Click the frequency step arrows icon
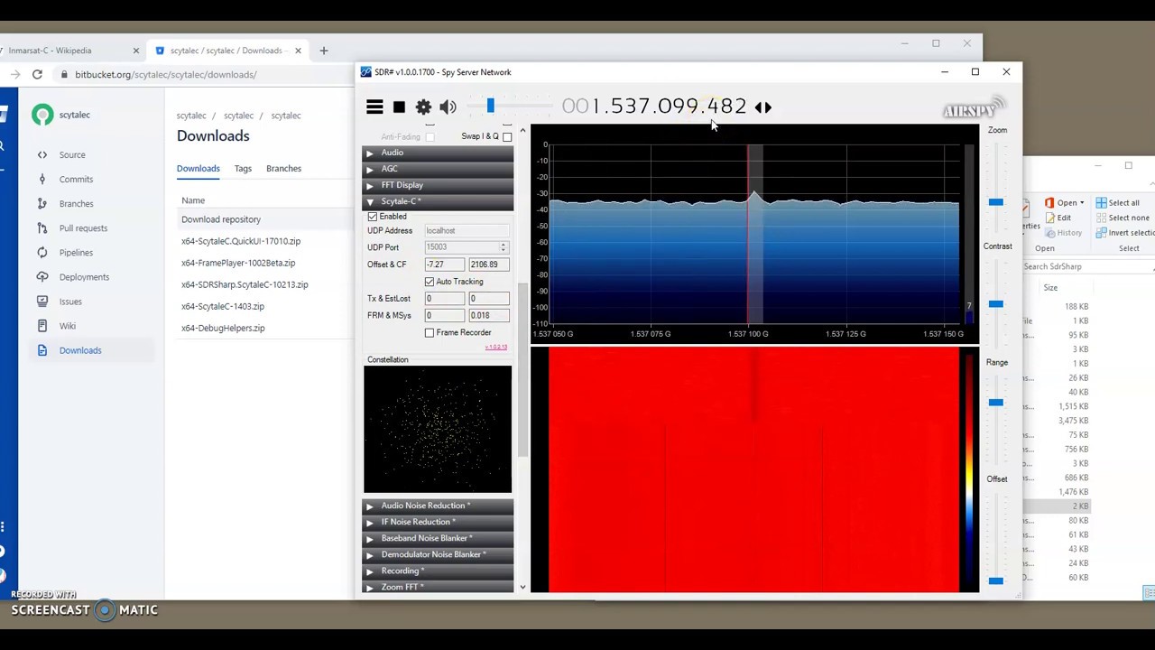The image size is (1155, 650). (x=763, y=107)
